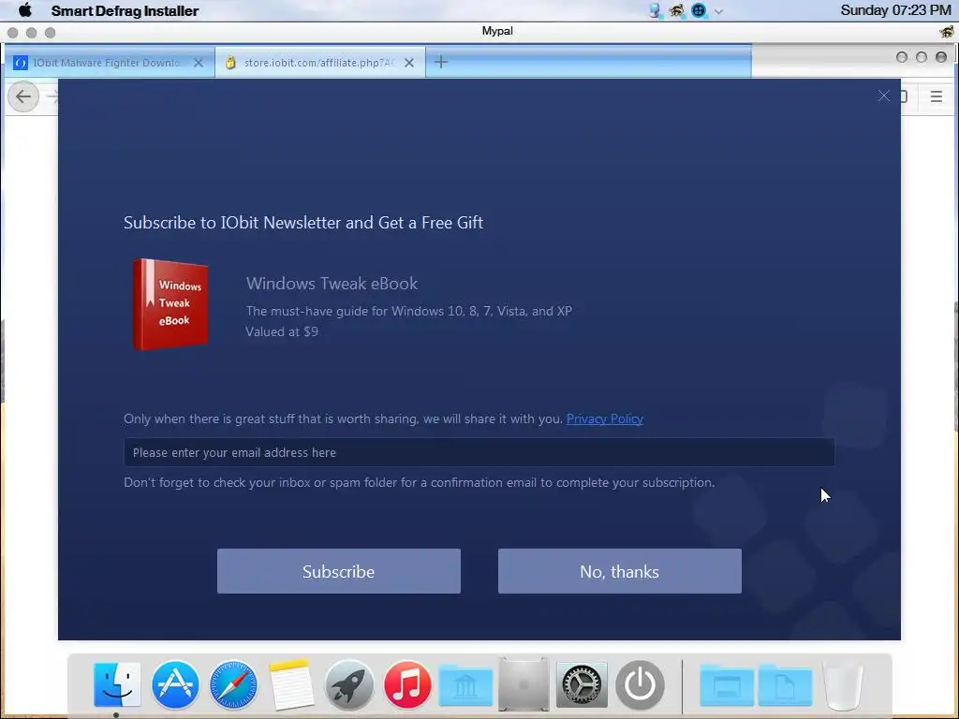Open a new browser tab

(x=441, y=62)
